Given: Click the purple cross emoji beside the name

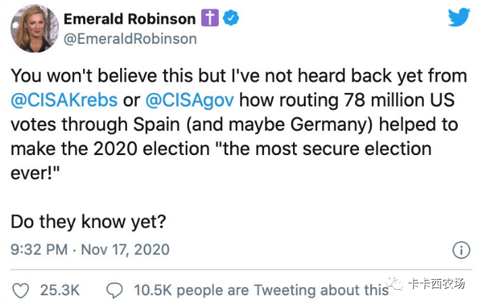Looking at the screenshot, I should pyautogui.click(x=211, y=19).
